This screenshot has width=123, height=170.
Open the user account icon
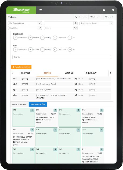(x=113, y=10)
